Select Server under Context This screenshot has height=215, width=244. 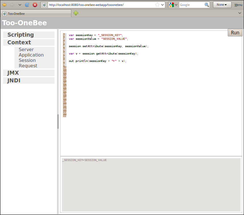click(x=26, y=49)
